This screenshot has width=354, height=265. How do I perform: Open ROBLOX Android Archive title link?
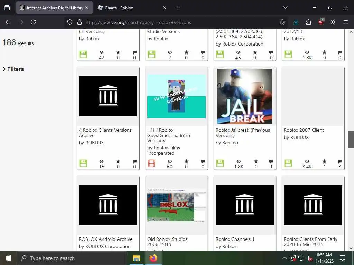pyautogui.click(x=106, y=239)
